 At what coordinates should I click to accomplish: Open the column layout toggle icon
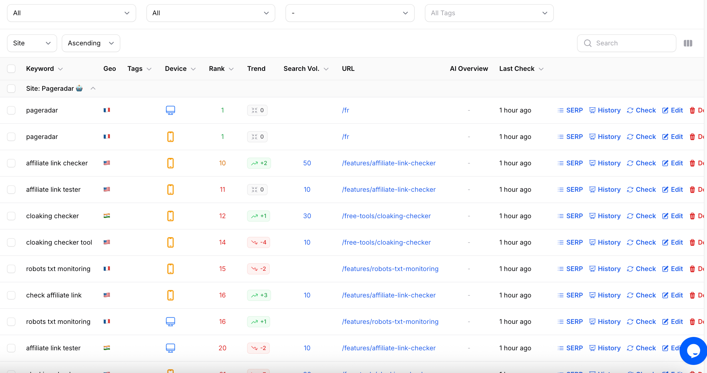pyautogui.click(x=688, y=43)
